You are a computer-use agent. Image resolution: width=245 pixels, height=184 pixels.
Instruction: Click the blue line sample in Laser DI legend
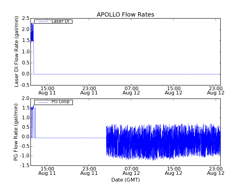43,21
